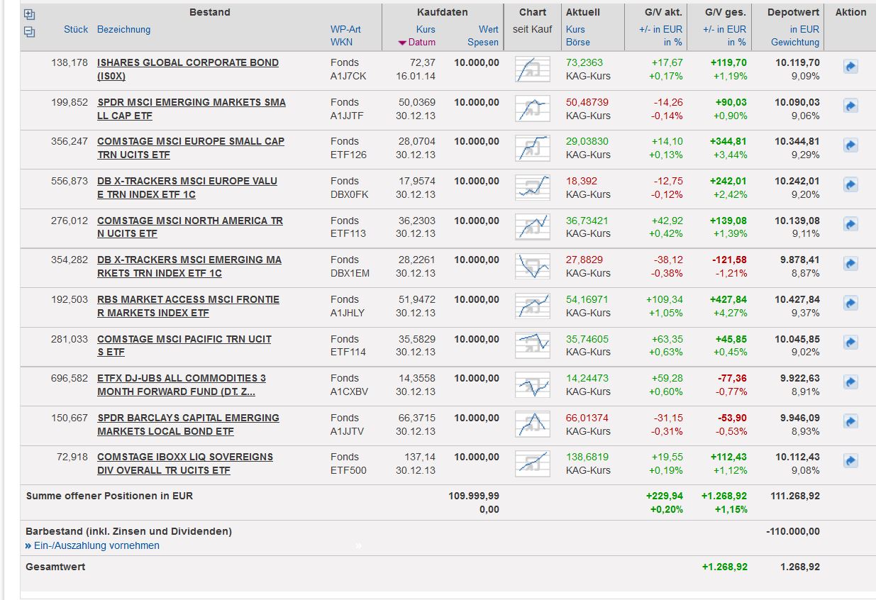Sort table by Stück column header
The width and height of the screenshot is (876, 600).
(x=75, y=30)
